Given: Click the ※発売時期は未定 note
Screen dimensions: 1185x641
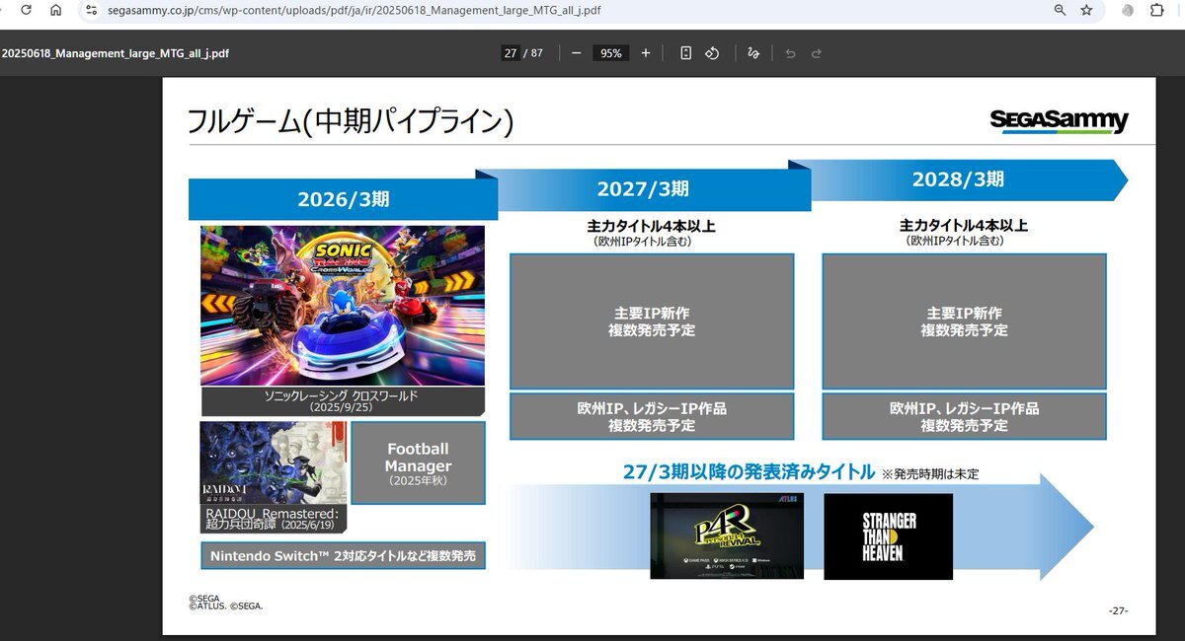Looking at the screenshot, I should [930, 474].
